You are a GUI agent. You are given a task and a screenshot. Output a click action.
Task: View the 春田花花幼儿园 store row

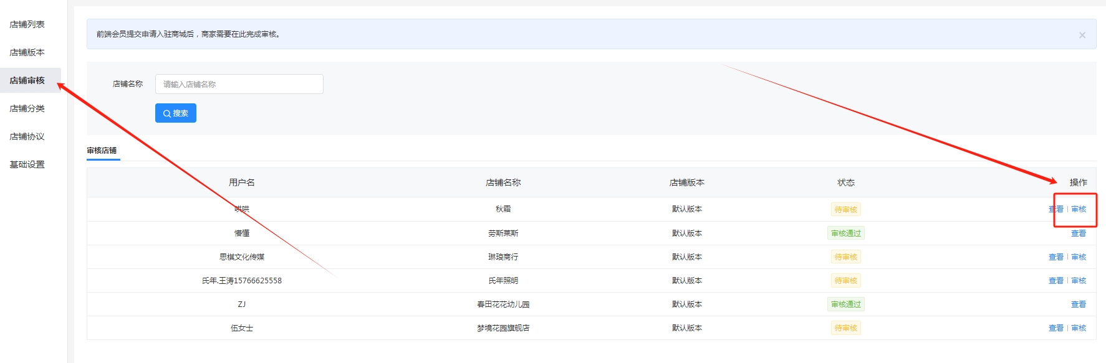click(1079, 304)
